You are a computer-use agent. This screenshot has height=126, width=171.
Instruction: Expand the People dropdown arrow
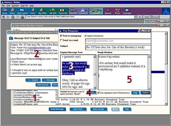tap(100, 10)
